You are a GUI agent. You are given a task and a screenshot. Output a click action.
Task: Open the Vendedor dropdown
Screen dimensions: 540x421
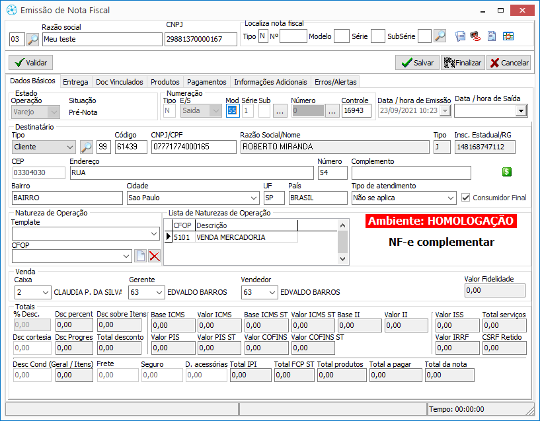[272, 292]
